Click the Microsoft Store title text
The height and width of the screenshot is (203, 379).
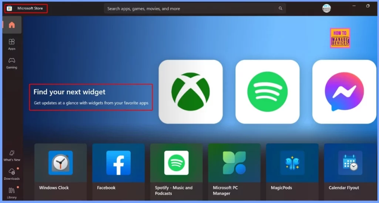pyautogui.click(x=30, y=8)
